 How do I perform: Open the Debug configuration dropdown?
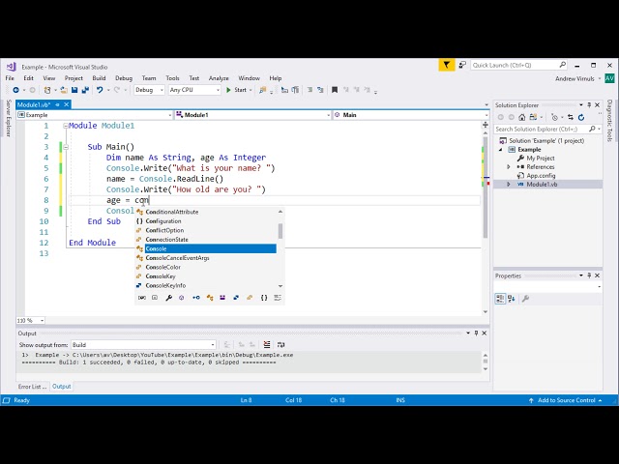click(x=149, y=90)
